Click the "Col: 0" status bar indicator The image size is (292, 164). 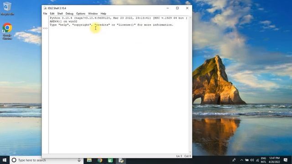pyautogui.click(x=188, y=156)
